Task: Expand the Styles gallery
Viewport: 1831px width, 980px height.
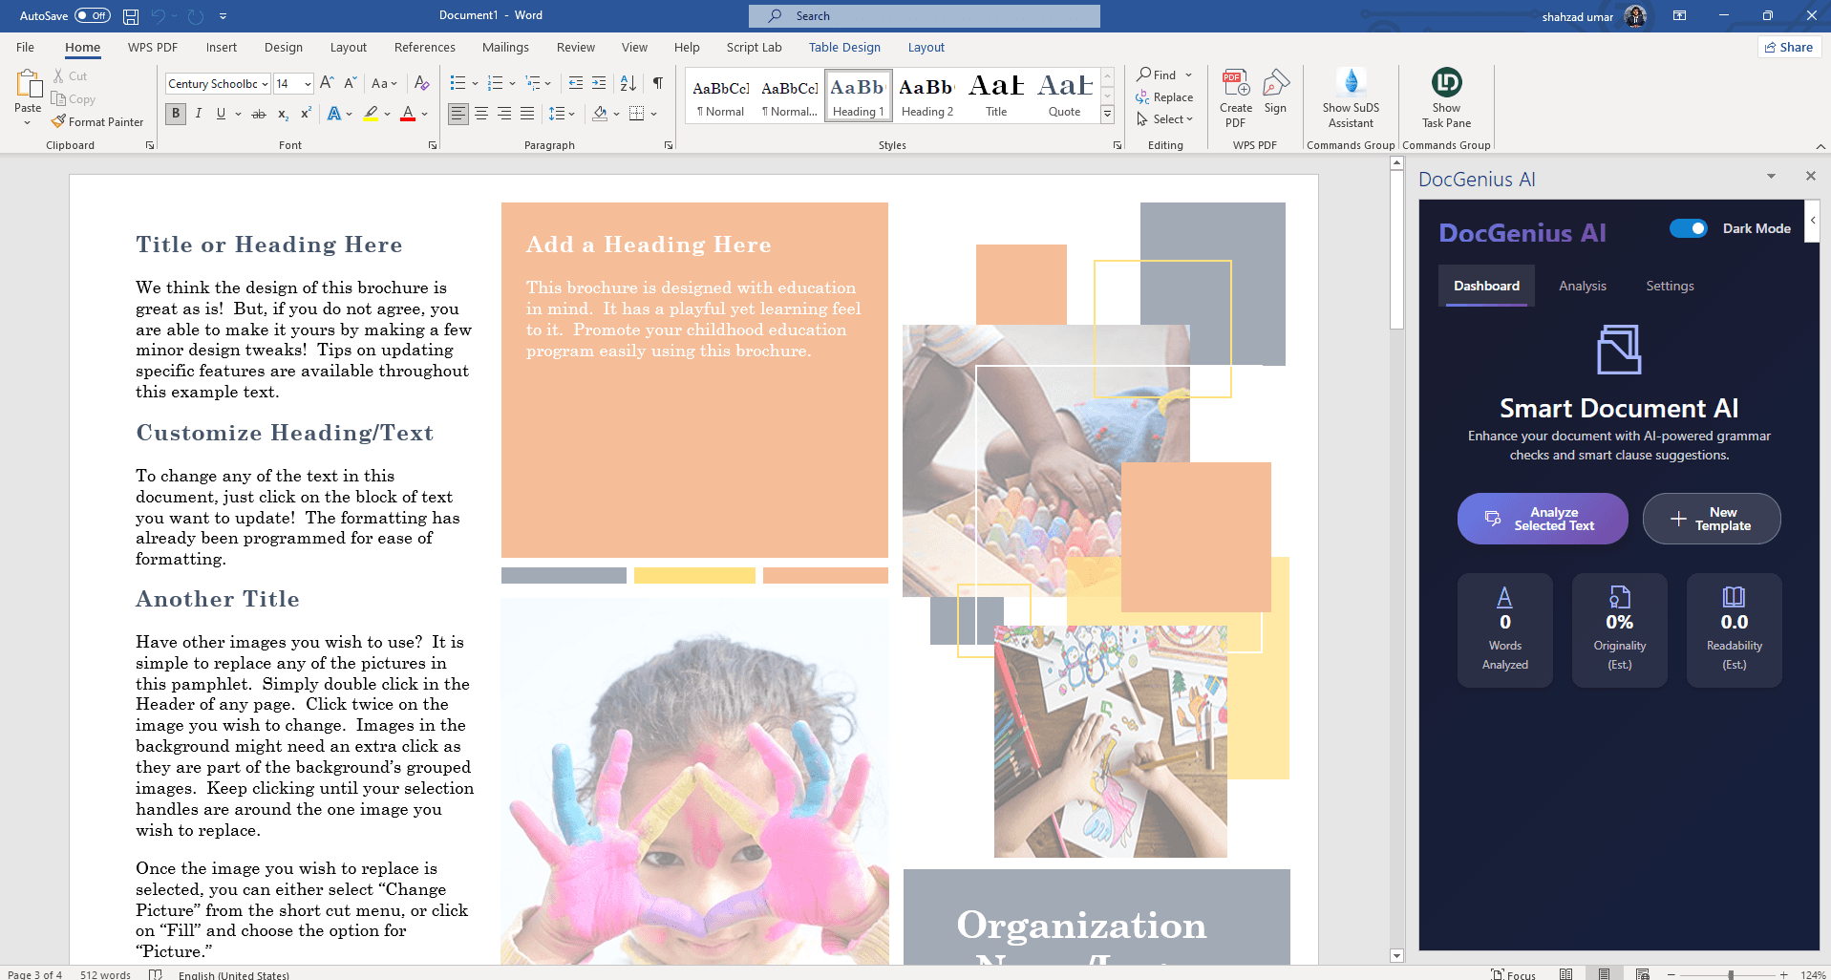Action: [x=1107, y=114]
